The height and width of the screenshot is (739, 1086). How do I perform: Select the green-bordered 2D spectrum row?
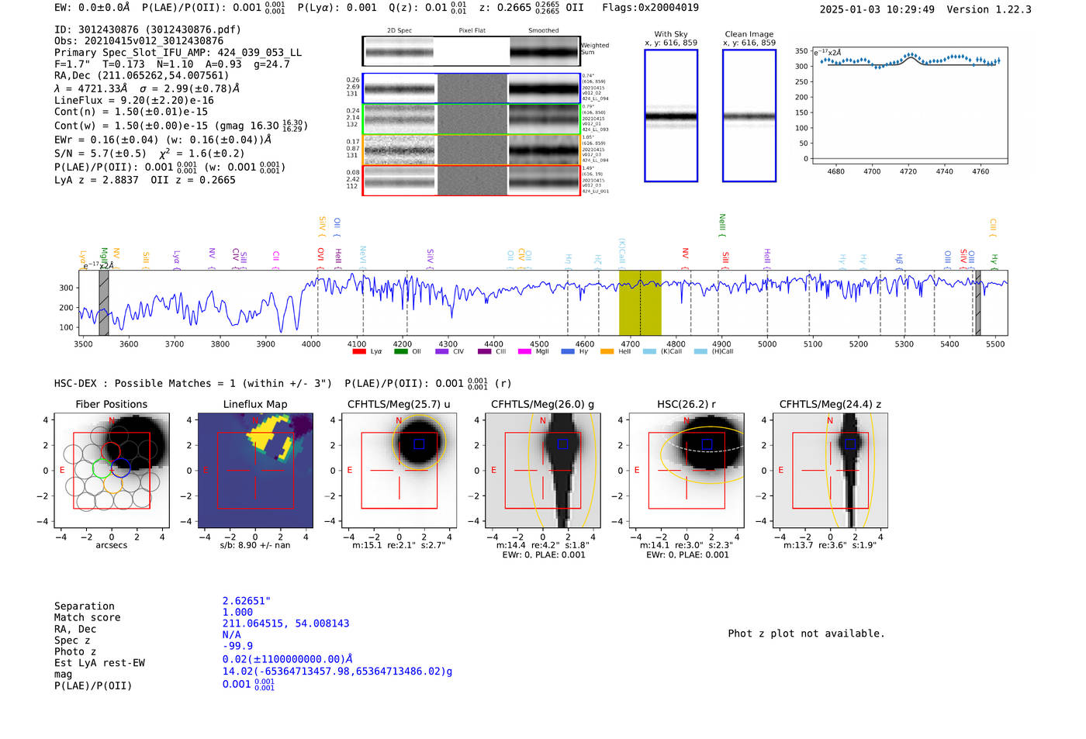tap(471, 119)
